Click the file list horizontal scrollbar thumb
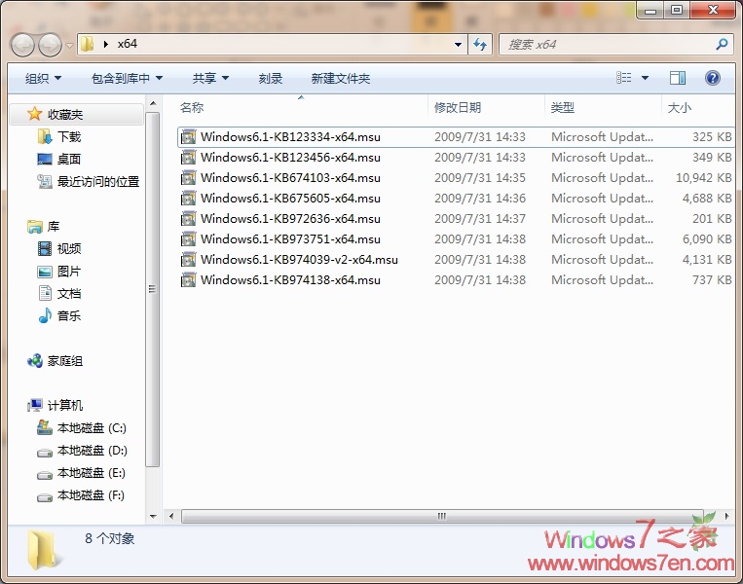Image resolution: width=743 pixels, height=584 pixels. coord(442,516)
